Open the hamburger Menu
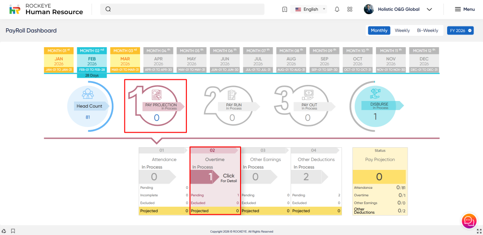The width and height of the screenshot is (483, 235). click(x=465, y=9)
